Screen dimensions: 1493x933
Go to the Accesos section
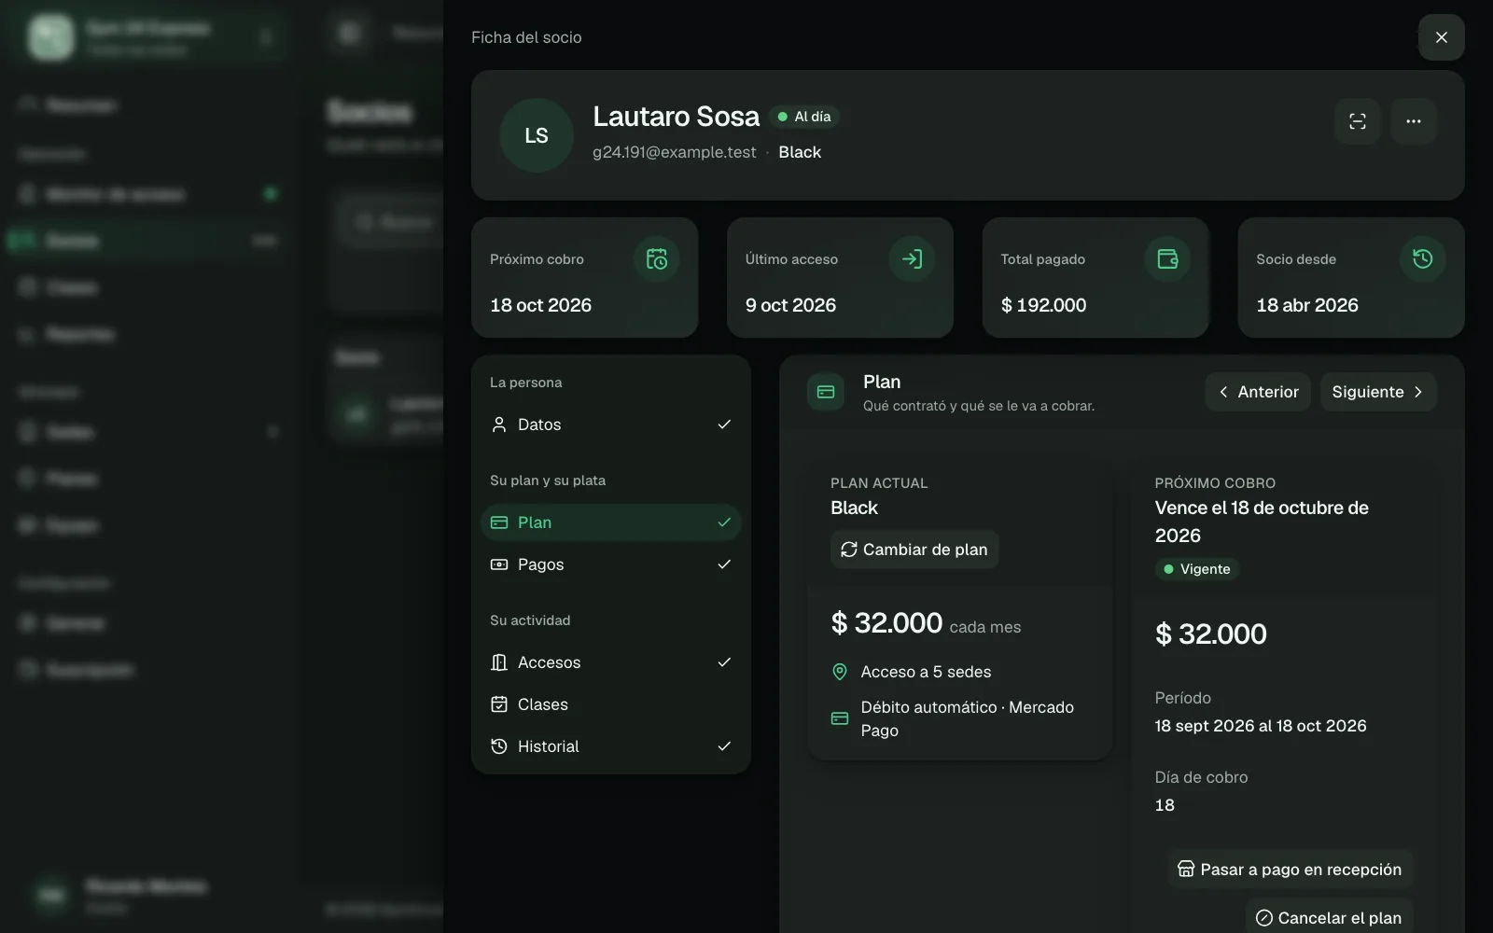611,662
